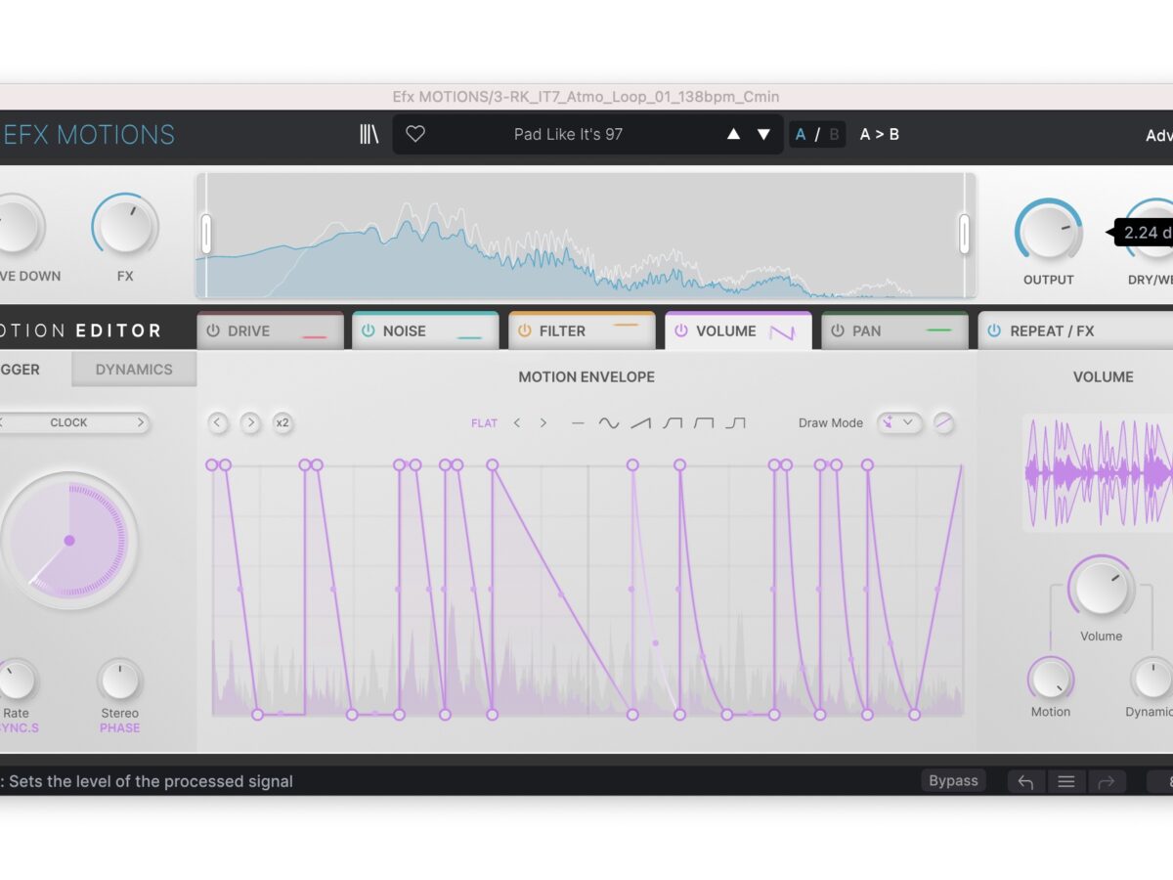The width and height of the screenshot is (1173, 880).
Task: Go to next preset with down arrow
Action: click(763, 134)
